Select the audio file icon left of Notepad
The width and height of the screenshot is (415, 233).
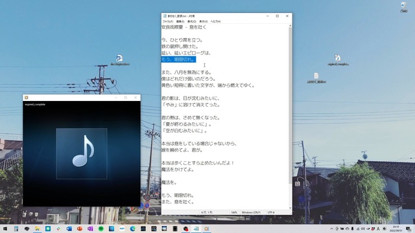pos(119,60)
